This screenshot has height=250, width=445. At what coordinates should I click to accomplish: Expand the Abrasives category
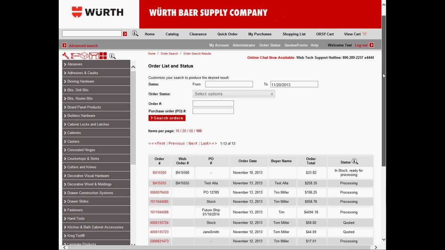coord(96,64)
